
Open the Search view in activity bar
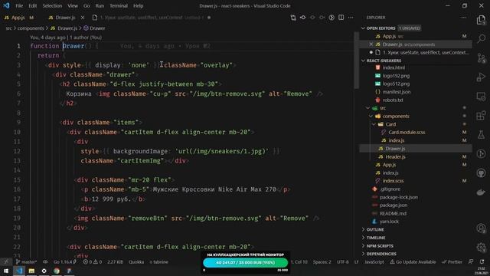point(482,38)
